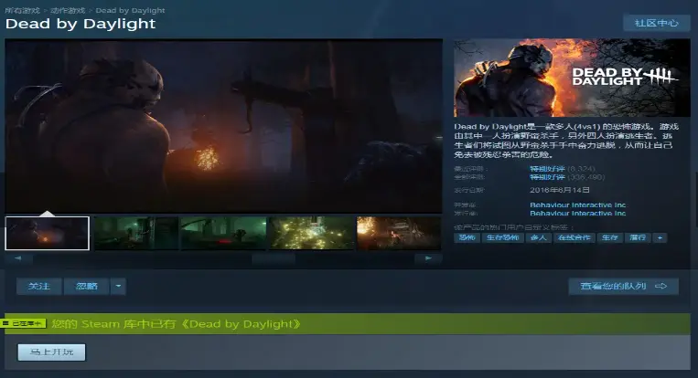Open recent reviews 特别好评 link
The image size is (698, 378).
(x=547, y=169)
